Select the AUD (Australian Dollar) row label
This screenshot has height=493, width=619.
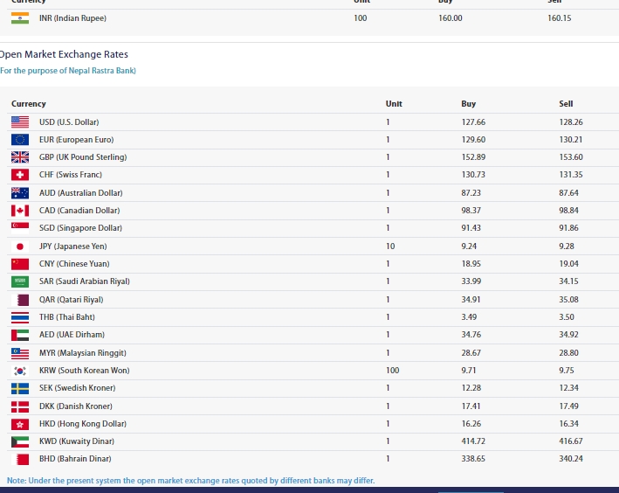coord(80,193)
